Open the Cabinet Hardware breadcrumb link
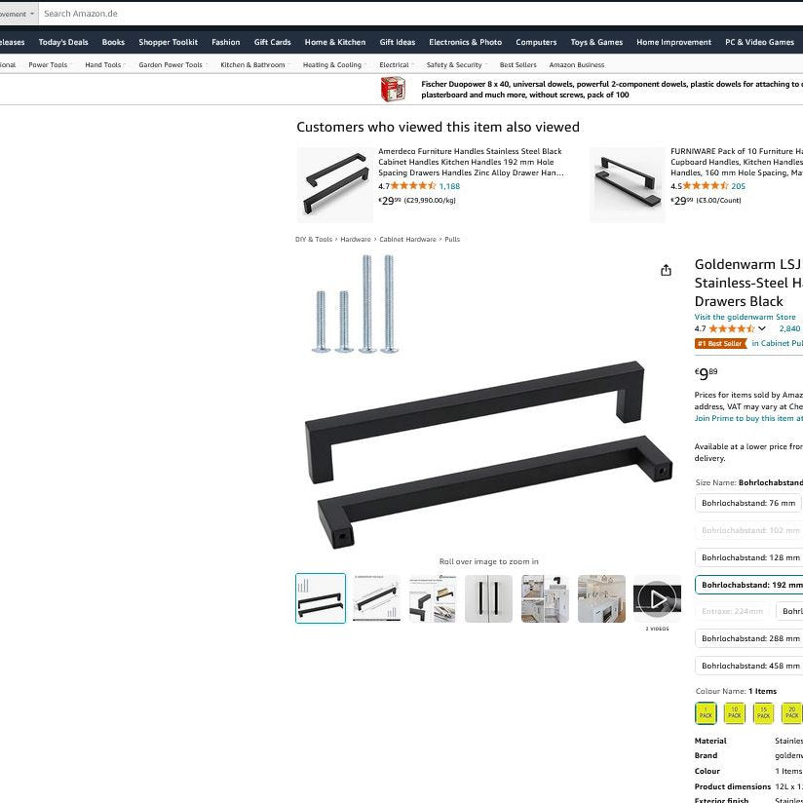The height and width of the screenshot is (803, 803). [407, 239]
